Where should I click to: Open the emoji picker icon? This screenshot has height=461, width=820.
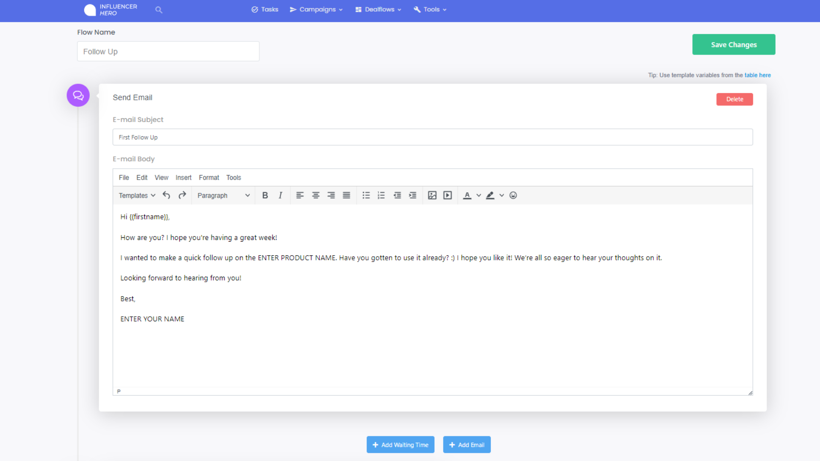pyautogui.click(x=513, y=195)
